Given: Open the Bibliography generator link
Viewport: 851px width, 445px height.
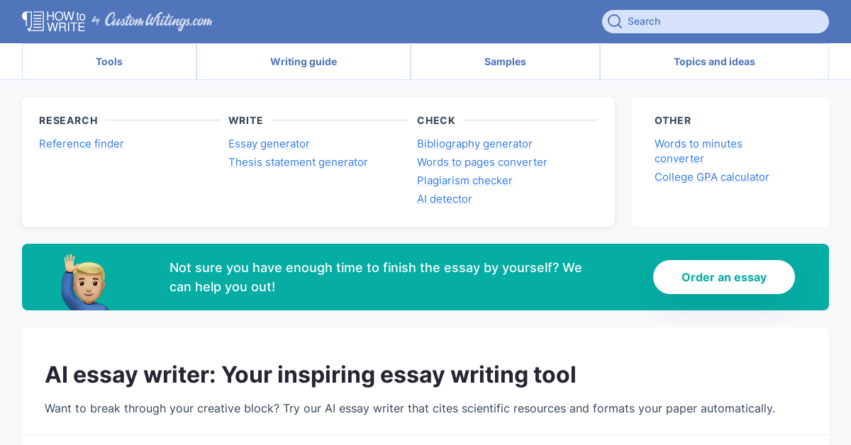Looking at the screenshot, I should click(x=474, y=144).
